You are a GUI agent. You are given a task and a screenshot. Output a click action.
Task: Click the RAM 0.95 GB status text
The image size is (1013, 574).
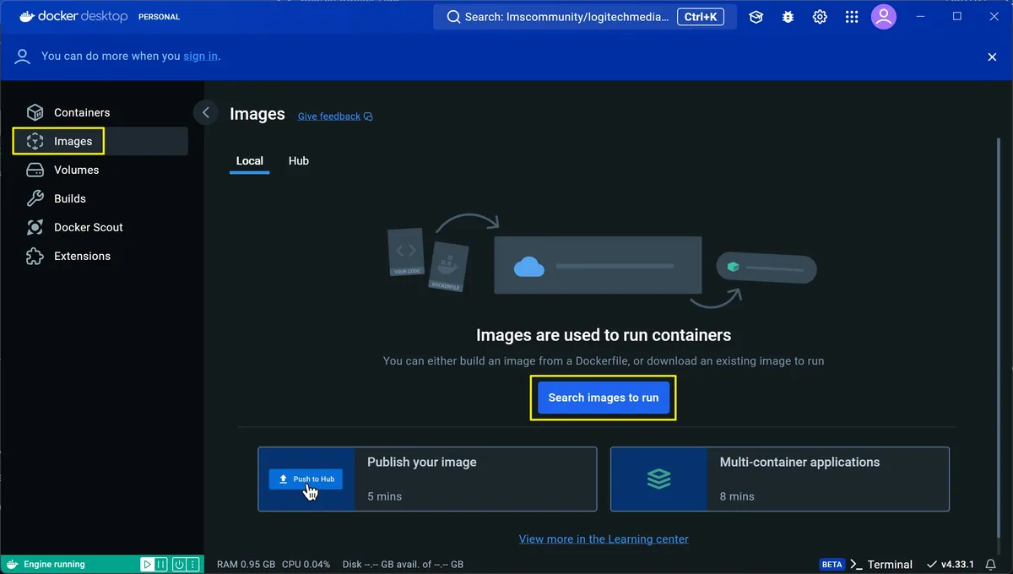coord(246,564)
